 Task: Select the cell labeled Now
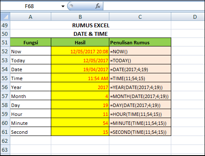pos(30,51)
